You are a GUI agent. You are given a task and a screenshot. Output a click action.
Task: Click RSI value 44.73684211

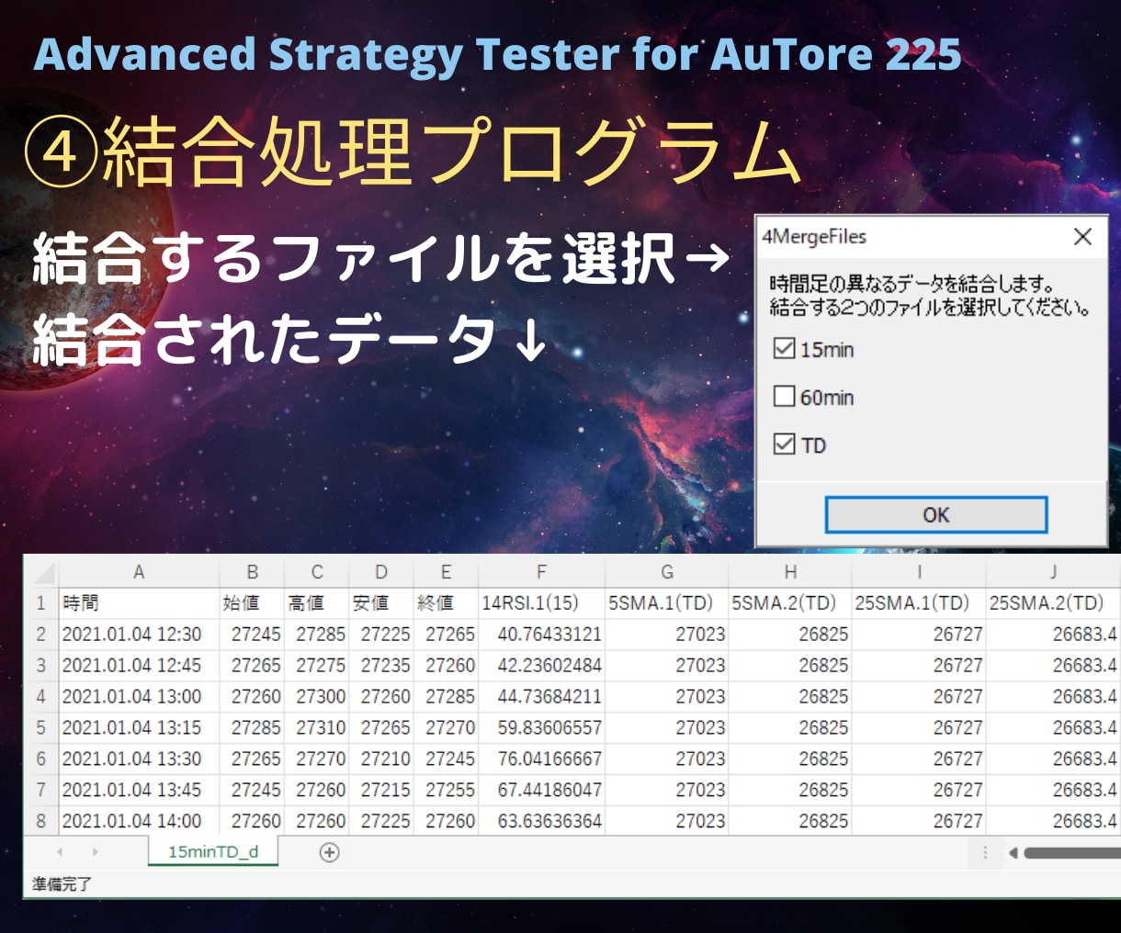(x=541, y=696)
